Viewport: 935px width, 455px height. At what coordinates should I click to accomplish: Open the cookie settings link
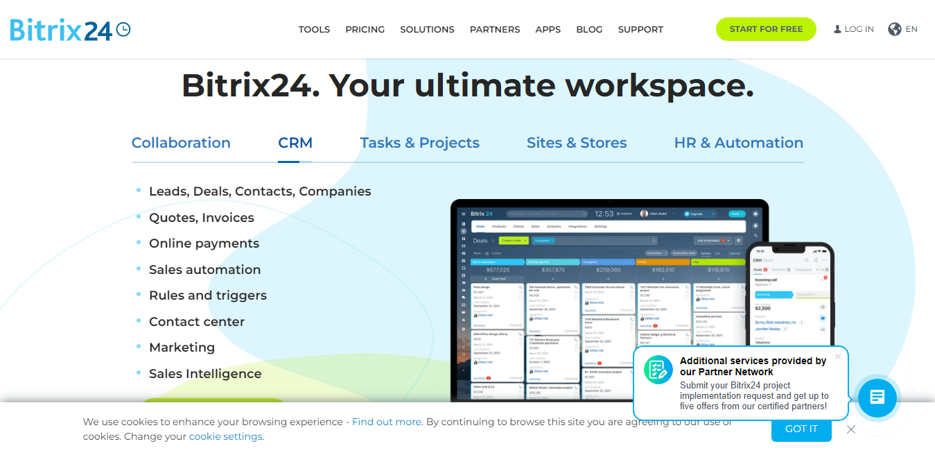[226, 436]
